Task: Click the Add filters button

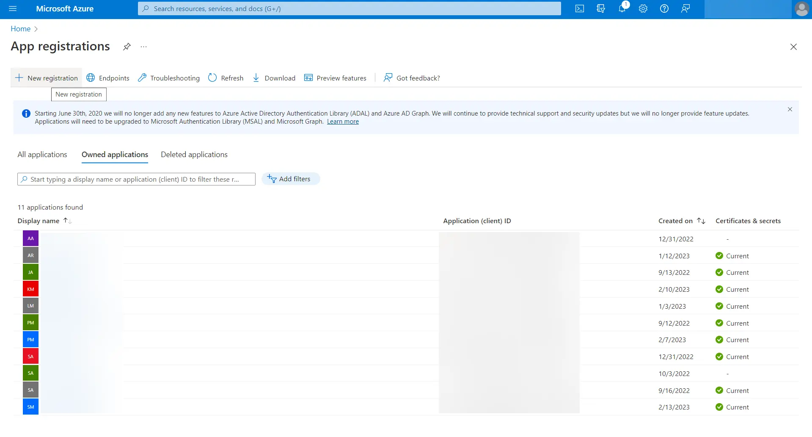Action: [291, 179]
